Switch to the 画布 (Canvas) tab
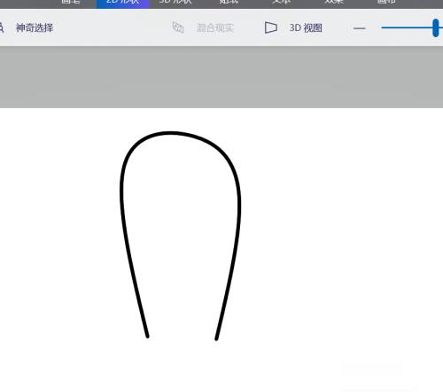This screenshot has width=443, height=392. [386, 2]
